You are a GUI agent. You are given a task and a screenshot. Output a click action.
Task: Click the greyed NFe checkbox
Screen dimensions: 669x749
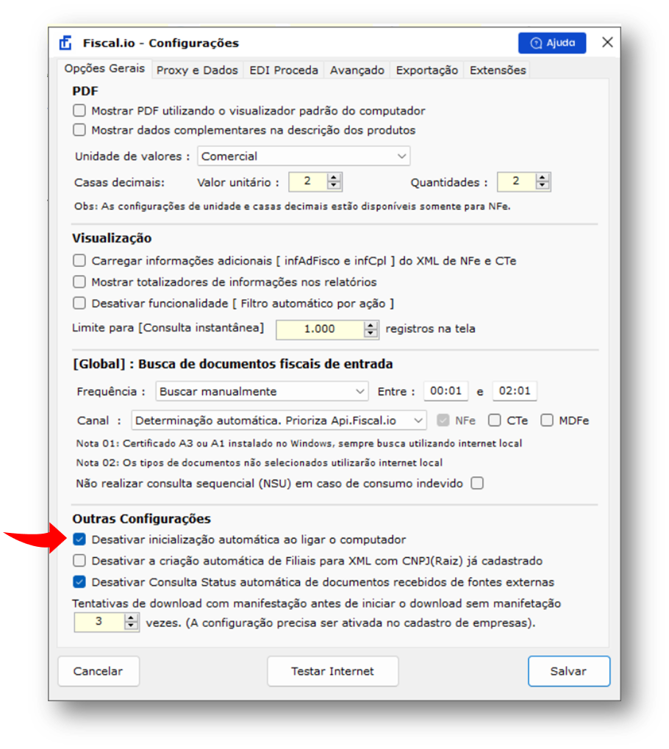click(x=443, y=420)
